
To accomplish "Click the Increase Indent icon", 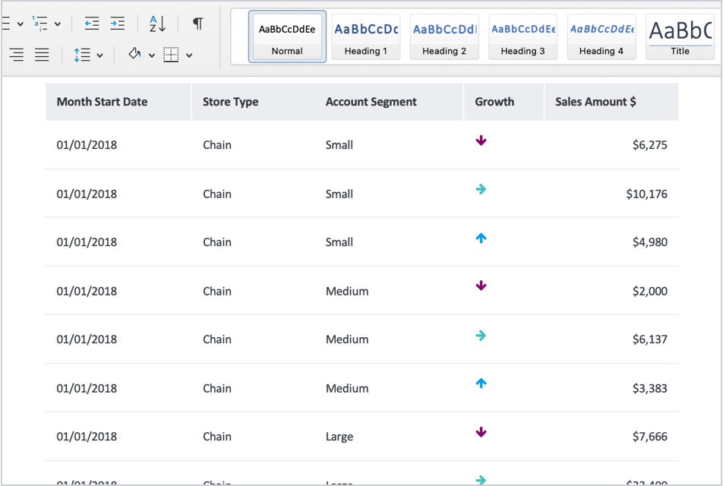I will coord(117,24).
